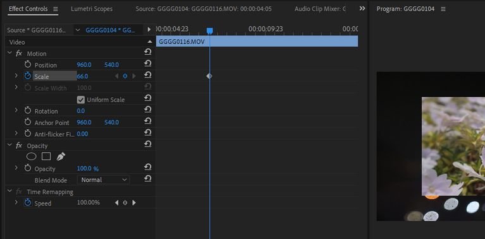Create a 4-point polygon mask
The height and width of the screenshot is (239, 485).
click(46, 156)
